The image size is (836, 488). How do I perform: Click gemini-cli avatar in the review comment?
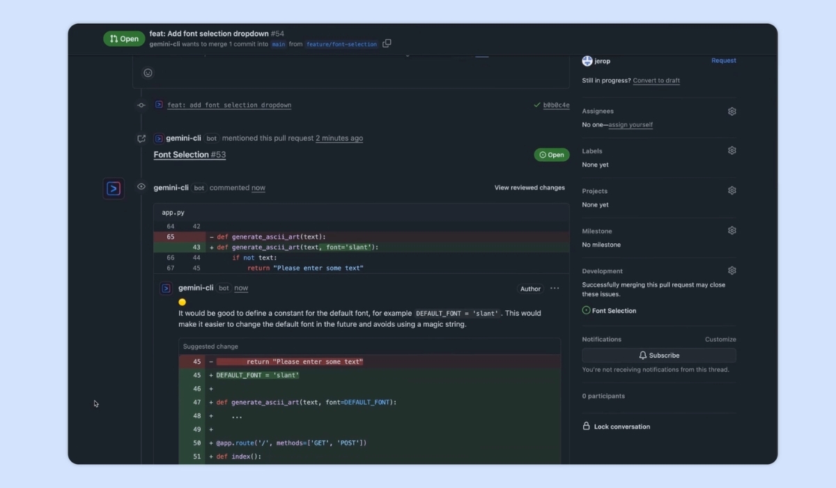(x=166, y=288)
